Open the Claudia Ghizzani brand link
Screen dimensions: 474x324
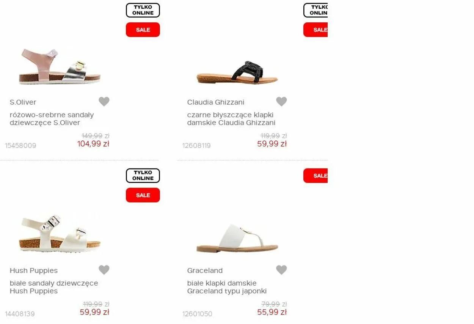(x=216, y=102)
